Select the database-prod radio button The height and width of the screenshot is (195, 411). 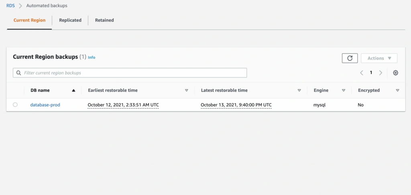15,105
